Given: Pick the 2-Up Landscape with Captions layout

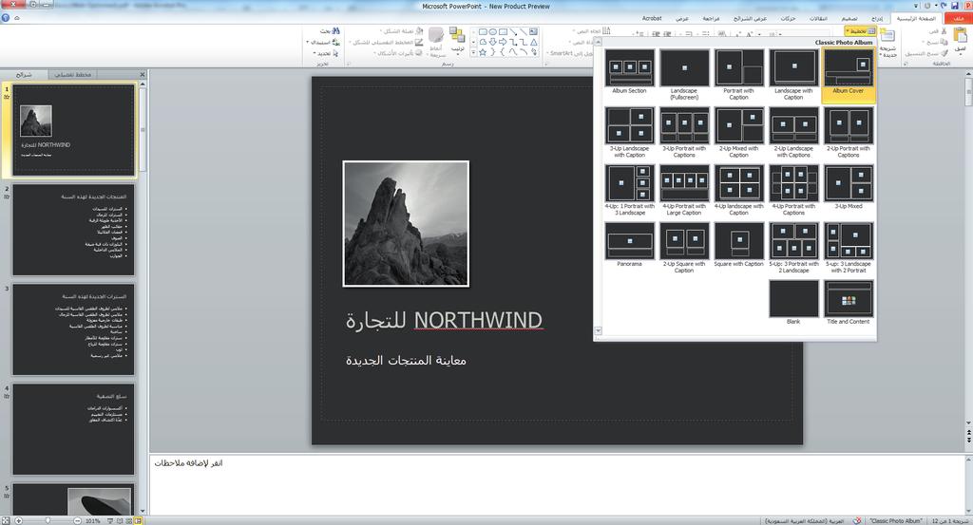Looking at the screenshot, I should (x=793, y=132).
